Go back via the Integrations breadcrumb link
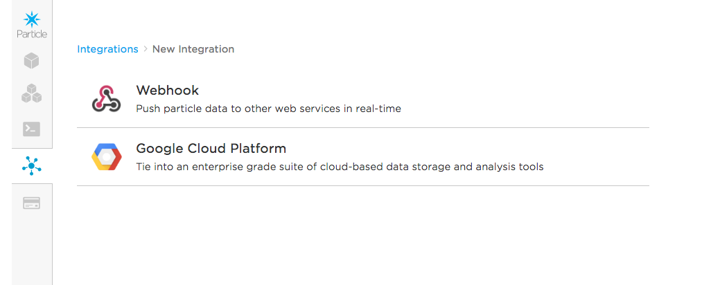Viewport: 711px width, 285px height. [107, 49]
